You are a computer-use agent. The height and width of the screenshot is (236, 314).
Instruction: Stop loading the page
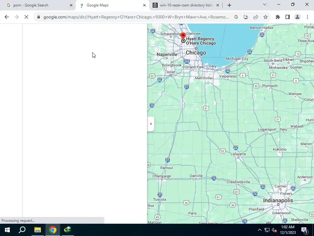point(26,17)
